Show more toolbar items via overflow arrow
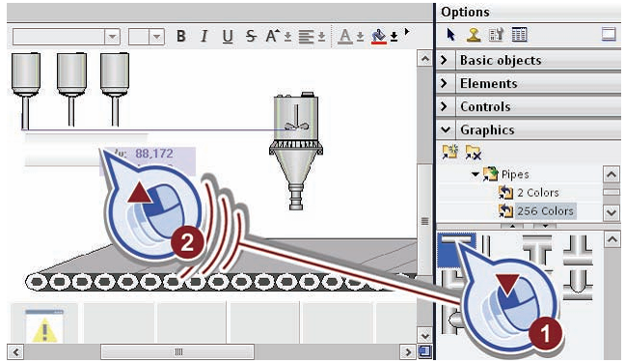Screen dimensions: 625x363 (x=407, y=31)
